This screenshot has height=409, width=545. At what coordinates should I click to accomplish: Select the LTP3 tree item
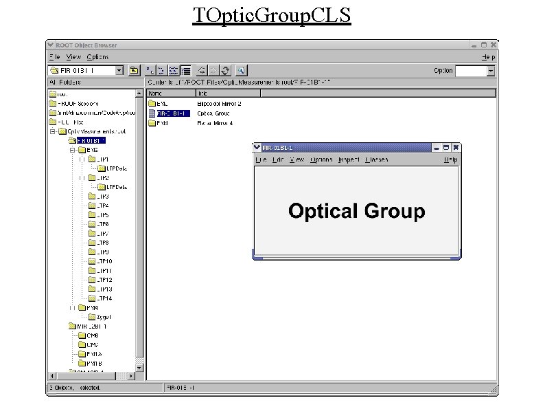click(103, 197)
